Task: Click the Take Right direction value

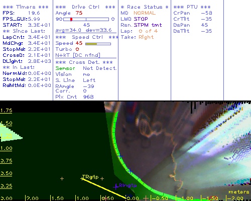Action: point(146,37)
